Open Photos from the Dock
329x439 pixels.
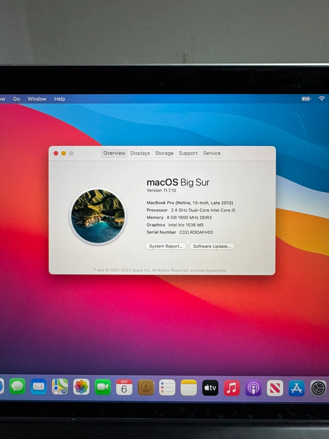pos(81,387)
